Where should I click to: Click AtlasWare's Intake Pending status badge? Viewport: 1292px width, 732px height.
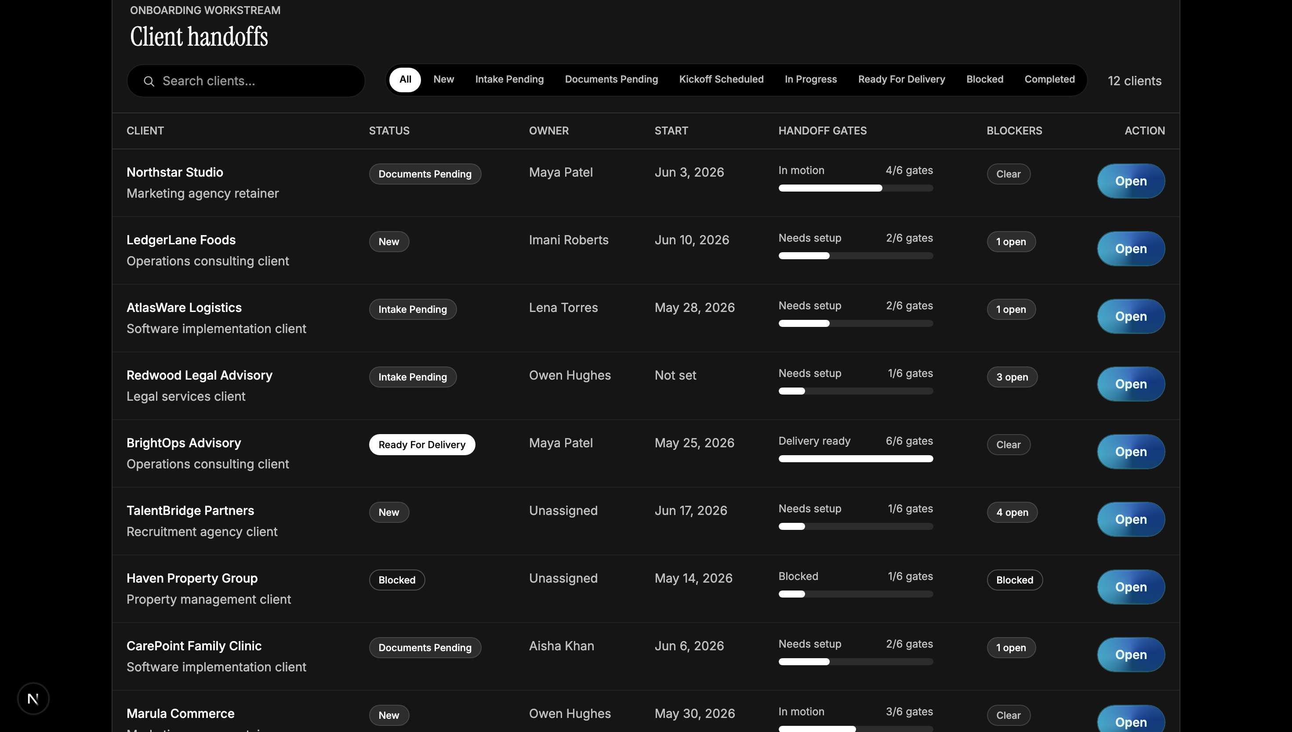(413, 309)
